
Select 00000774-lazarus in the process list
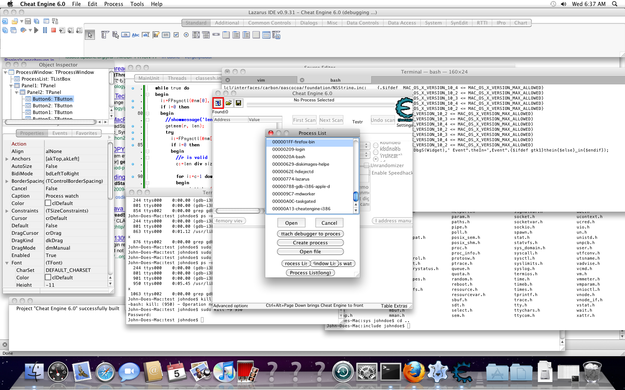pyautogui.click(x=310, y=179)
